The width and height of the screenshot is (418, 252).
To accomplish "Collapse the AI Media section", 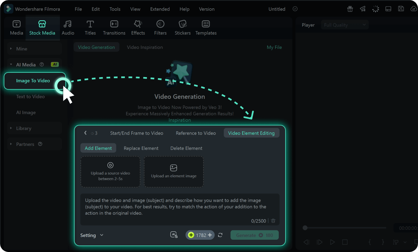I will point(11,64).
